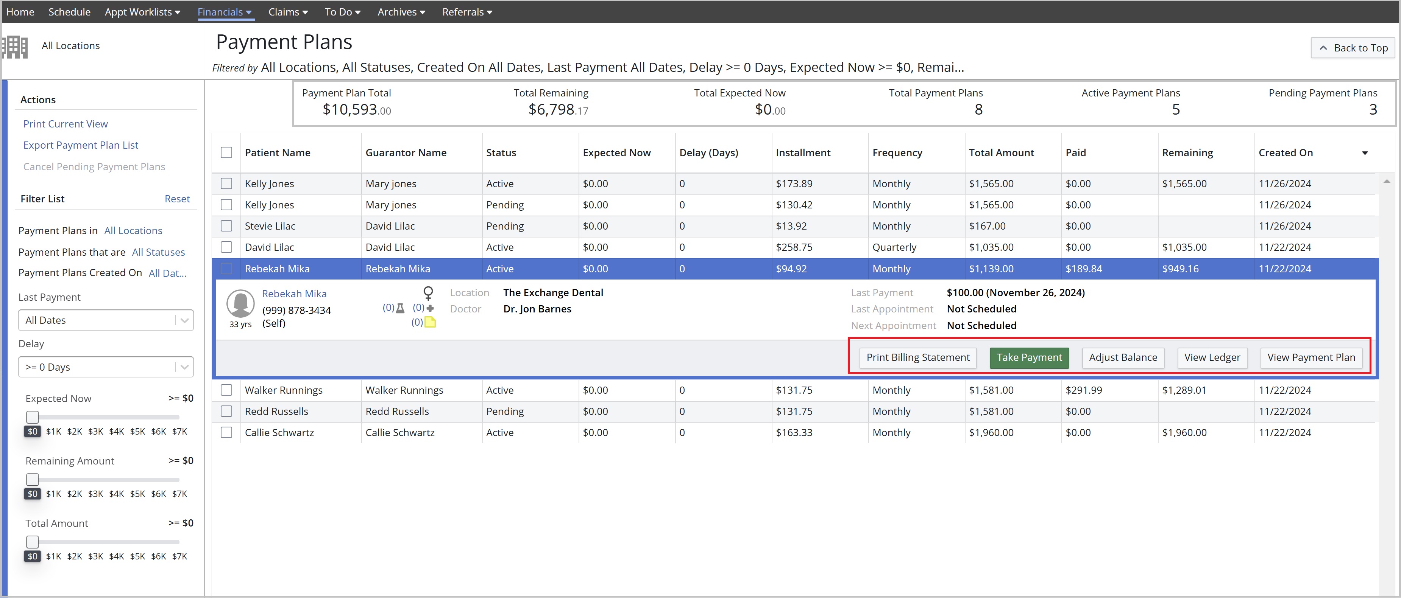Open the Last Payment All Dates dropdown
This screenshot has width=1401, height=598.
[106, 320]
